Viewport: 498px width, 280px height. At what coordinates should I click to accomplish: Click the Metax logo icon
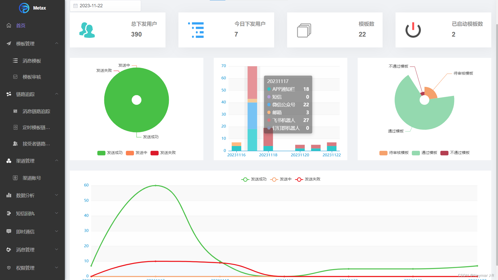point(24,8)
